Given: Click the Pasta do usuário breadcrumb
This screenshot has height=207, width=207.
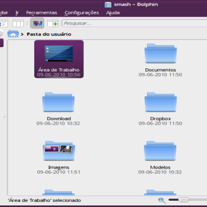Looking at the screenshot, I should point(49,34).
